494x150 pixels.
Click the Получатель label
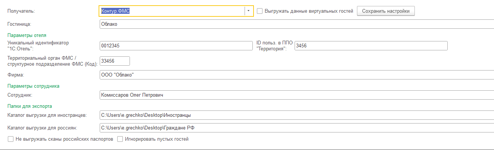click(21, 11)
